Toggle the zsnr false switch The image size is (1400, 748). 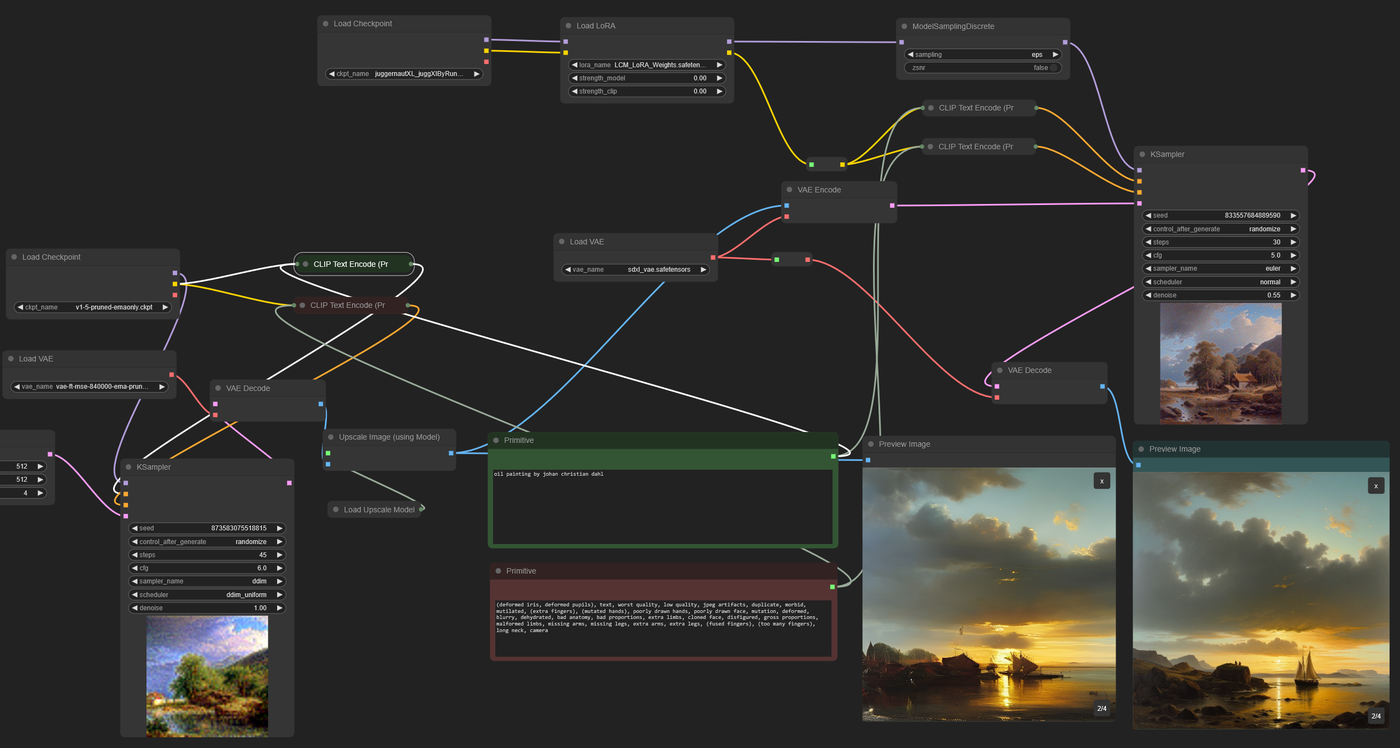pos(983,68)
